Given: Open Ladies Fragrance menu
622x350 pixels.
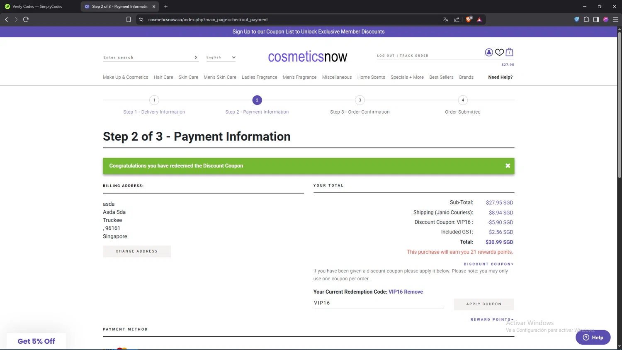Looking at the screenshot, I should [260, 77].
